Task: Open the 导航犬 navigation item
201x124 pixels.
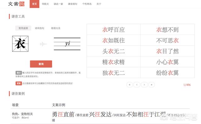Action: (45, 4)
